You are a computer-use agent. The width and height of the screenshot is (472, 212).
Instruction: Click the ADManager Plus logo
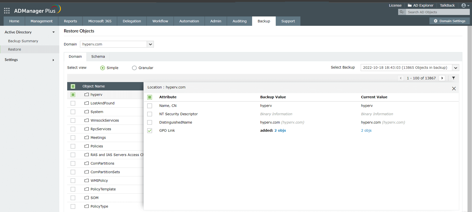click(x=37, y=10)
